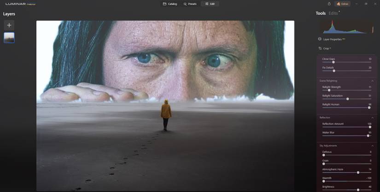This screenshot has height=192, width=380.
Task: Click the Atmospheric Haze value 74
Action: [370, 169]
